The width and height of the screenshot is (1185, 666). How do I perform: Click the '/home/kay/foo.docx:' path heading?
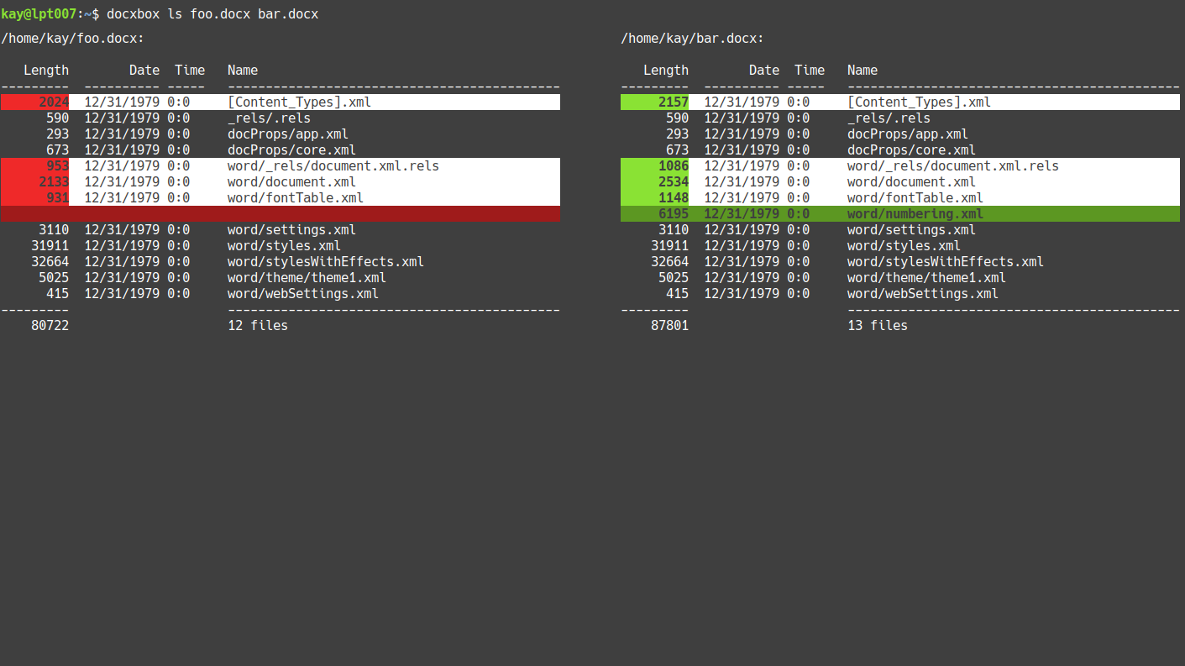tap(72, 39)
